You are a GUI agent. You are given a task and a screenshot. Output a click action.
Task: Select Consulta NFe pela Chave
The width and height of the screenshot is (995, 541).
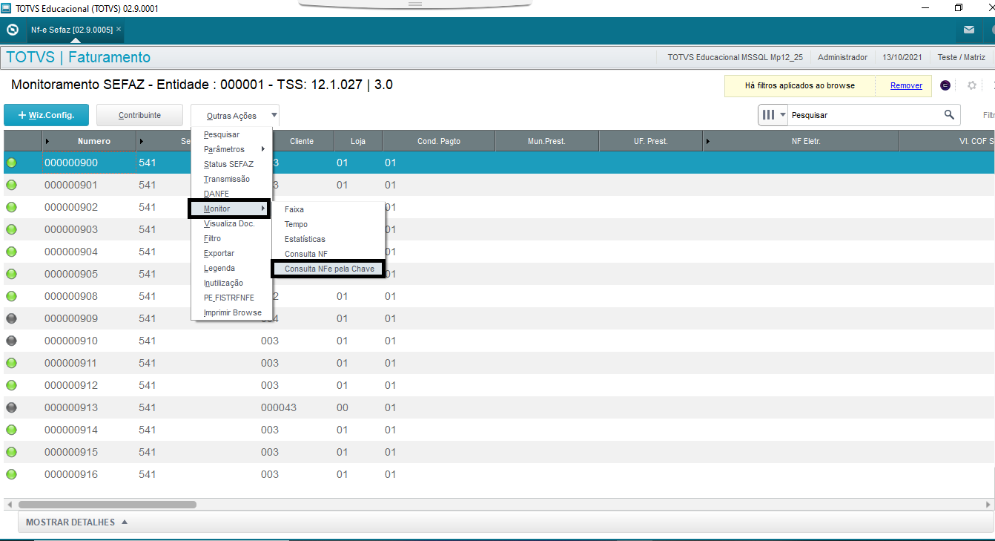pos(328,269)
